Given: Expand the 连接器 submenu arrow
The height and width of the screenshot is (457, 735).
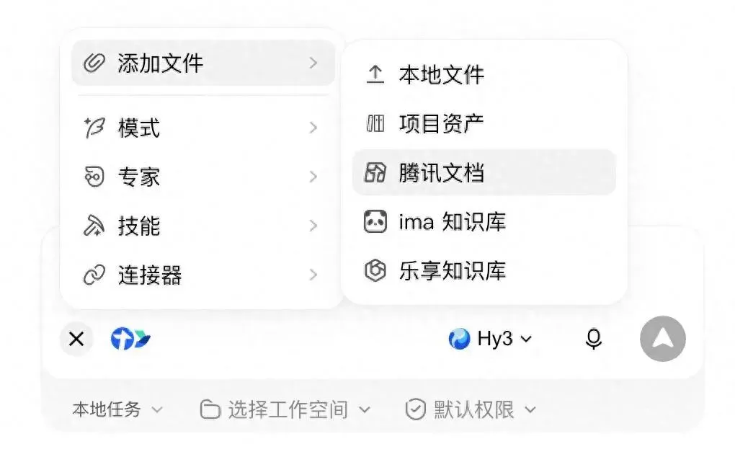Looking at the screenshot, I should (x=313, y=275).
